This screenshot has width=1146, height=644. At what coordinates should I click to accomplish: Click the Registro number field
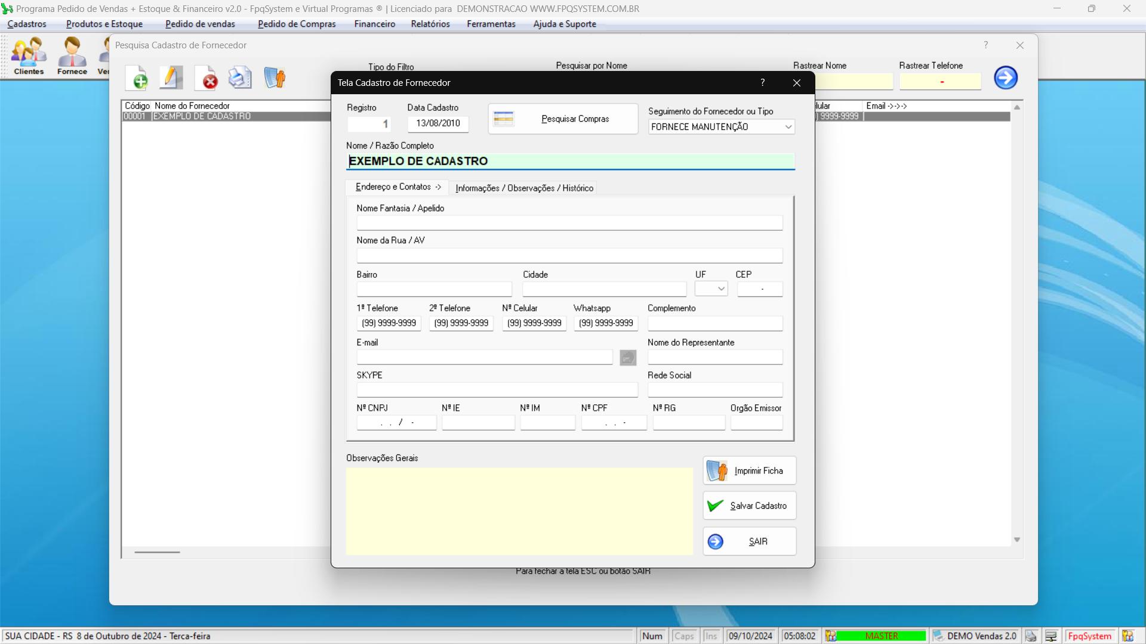pyautogui.click(x=369, y=124)
